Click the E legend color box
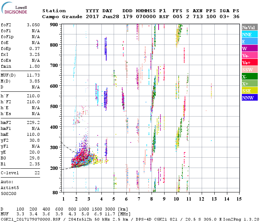 click(248, 42)
